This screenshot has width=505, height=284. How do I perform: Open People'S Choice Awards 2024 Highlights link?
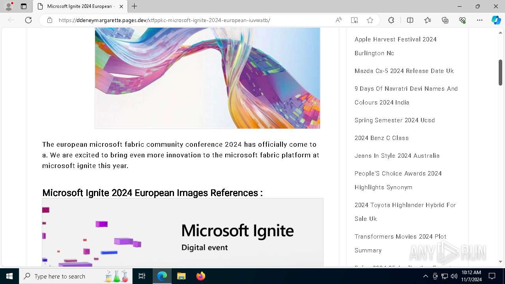398,180
